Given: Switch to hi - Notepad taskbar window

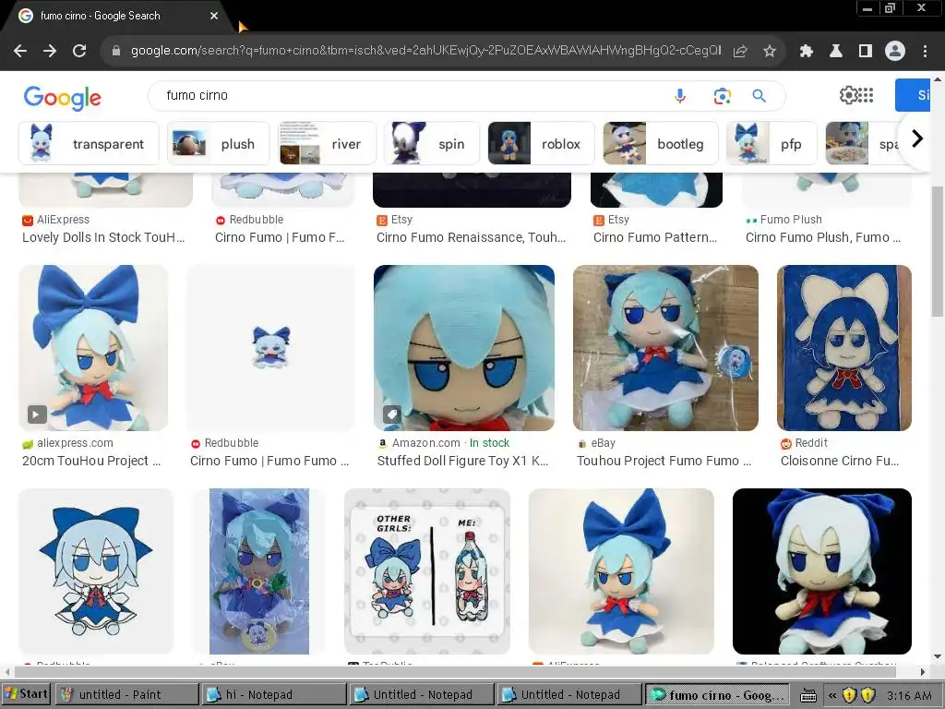Looking at the screenshot, I should pos(274,694).
